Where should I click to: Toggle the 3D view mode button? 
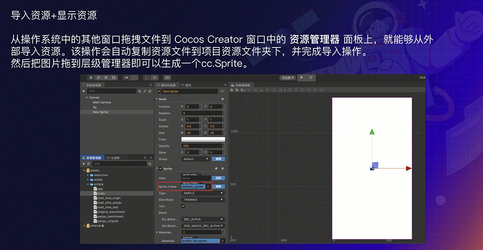(x=167, y=78)
